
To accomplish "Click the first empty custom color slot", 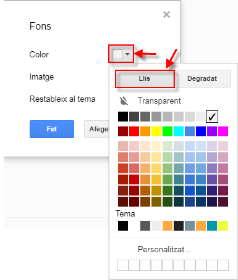I will [x=123, y=265].
